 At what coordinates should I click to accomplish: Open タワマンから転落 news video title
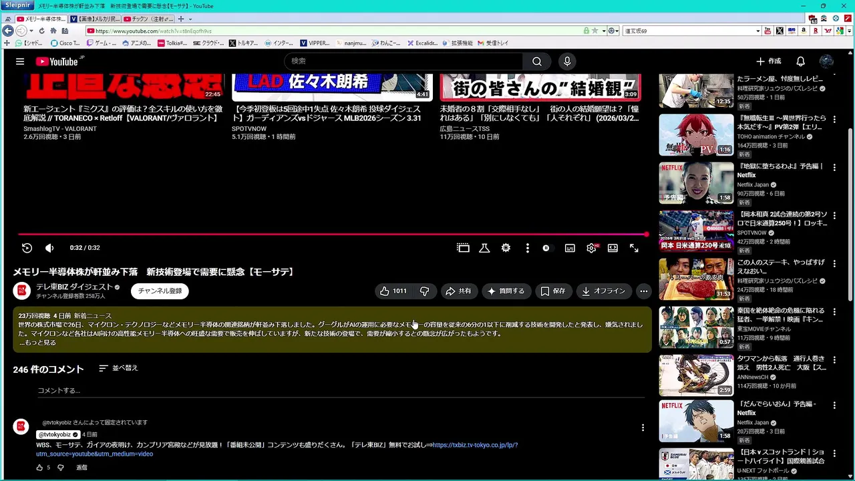point(782,363)
